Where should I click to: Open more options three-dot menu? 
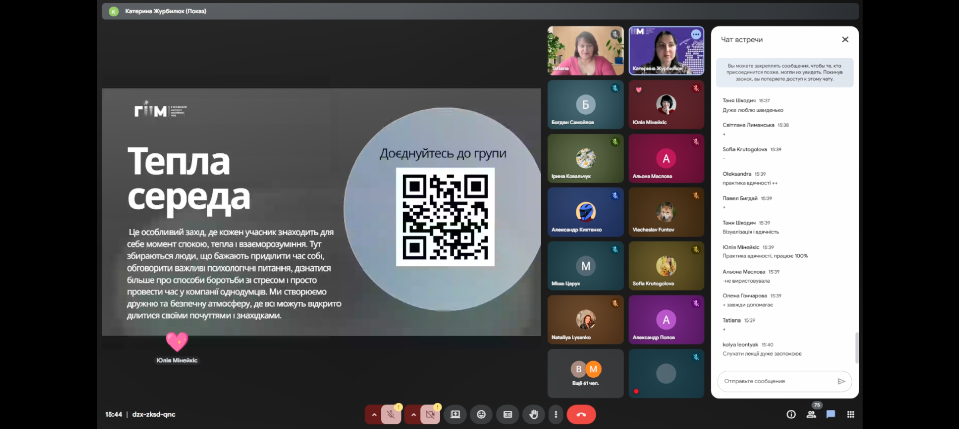coord(556,415)
